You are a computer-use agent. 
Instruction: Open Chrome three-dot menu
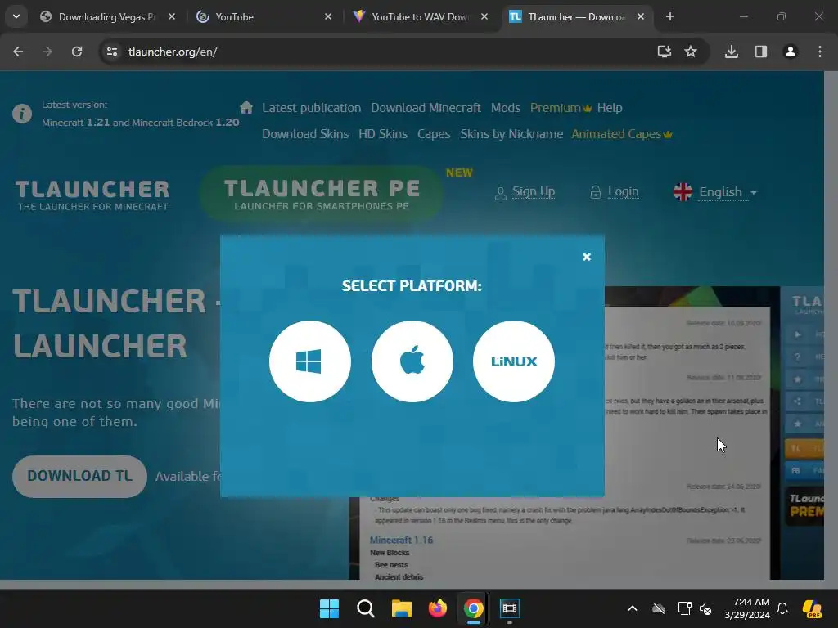click(819, 52)
